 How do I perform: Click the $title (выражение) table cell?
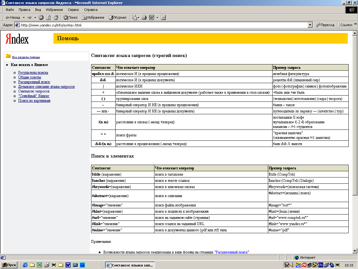[x=123, y=174]
